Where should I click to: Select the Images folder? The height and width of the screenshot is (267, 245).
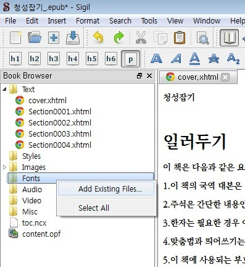click(34, 167)
